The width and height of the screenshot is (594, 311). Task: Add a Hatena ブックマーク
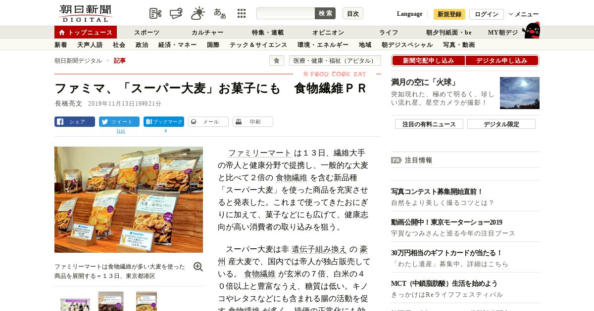pyautogui.click(x=164, y=121)
